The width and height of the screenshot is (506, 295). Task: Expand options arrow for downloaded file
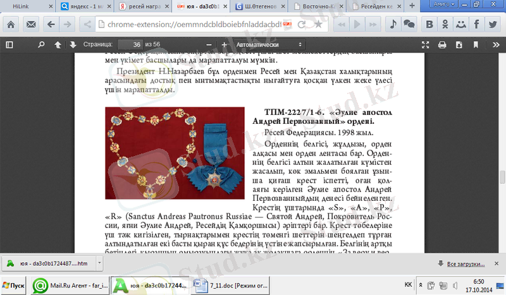click(99, 263)
